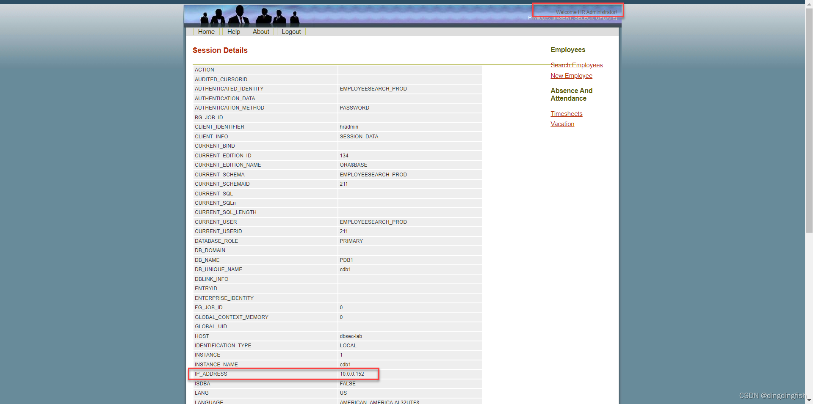Open the Timesheets link
The width and height of the screenshot is (813, 404).
[x=566, y=114]
